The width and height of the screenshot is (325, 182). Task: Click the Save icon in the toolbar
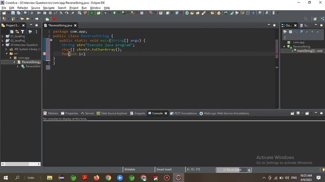(13, 13)
